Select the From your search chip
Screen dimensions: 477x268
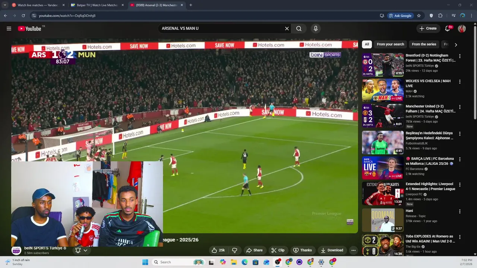tap(390, 44)
